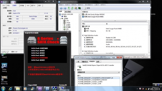
Task: Click Realtek ALC269 value in AIDA64
Action: (111, 38)
